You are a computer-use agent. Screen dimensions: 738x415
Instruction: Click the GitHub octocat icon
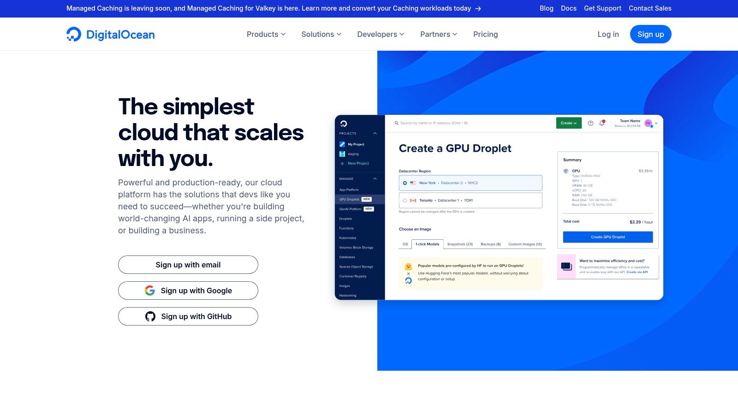pos(150,316)
